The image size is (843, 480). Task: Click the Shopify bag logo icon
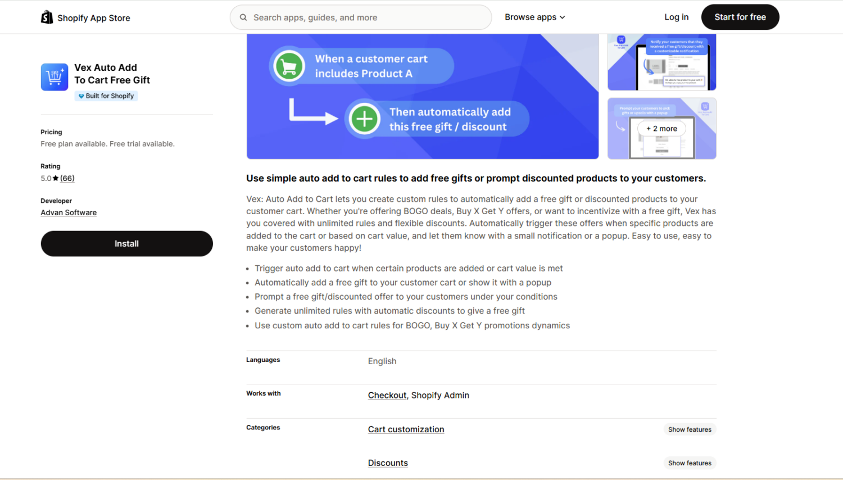(47, 17)
